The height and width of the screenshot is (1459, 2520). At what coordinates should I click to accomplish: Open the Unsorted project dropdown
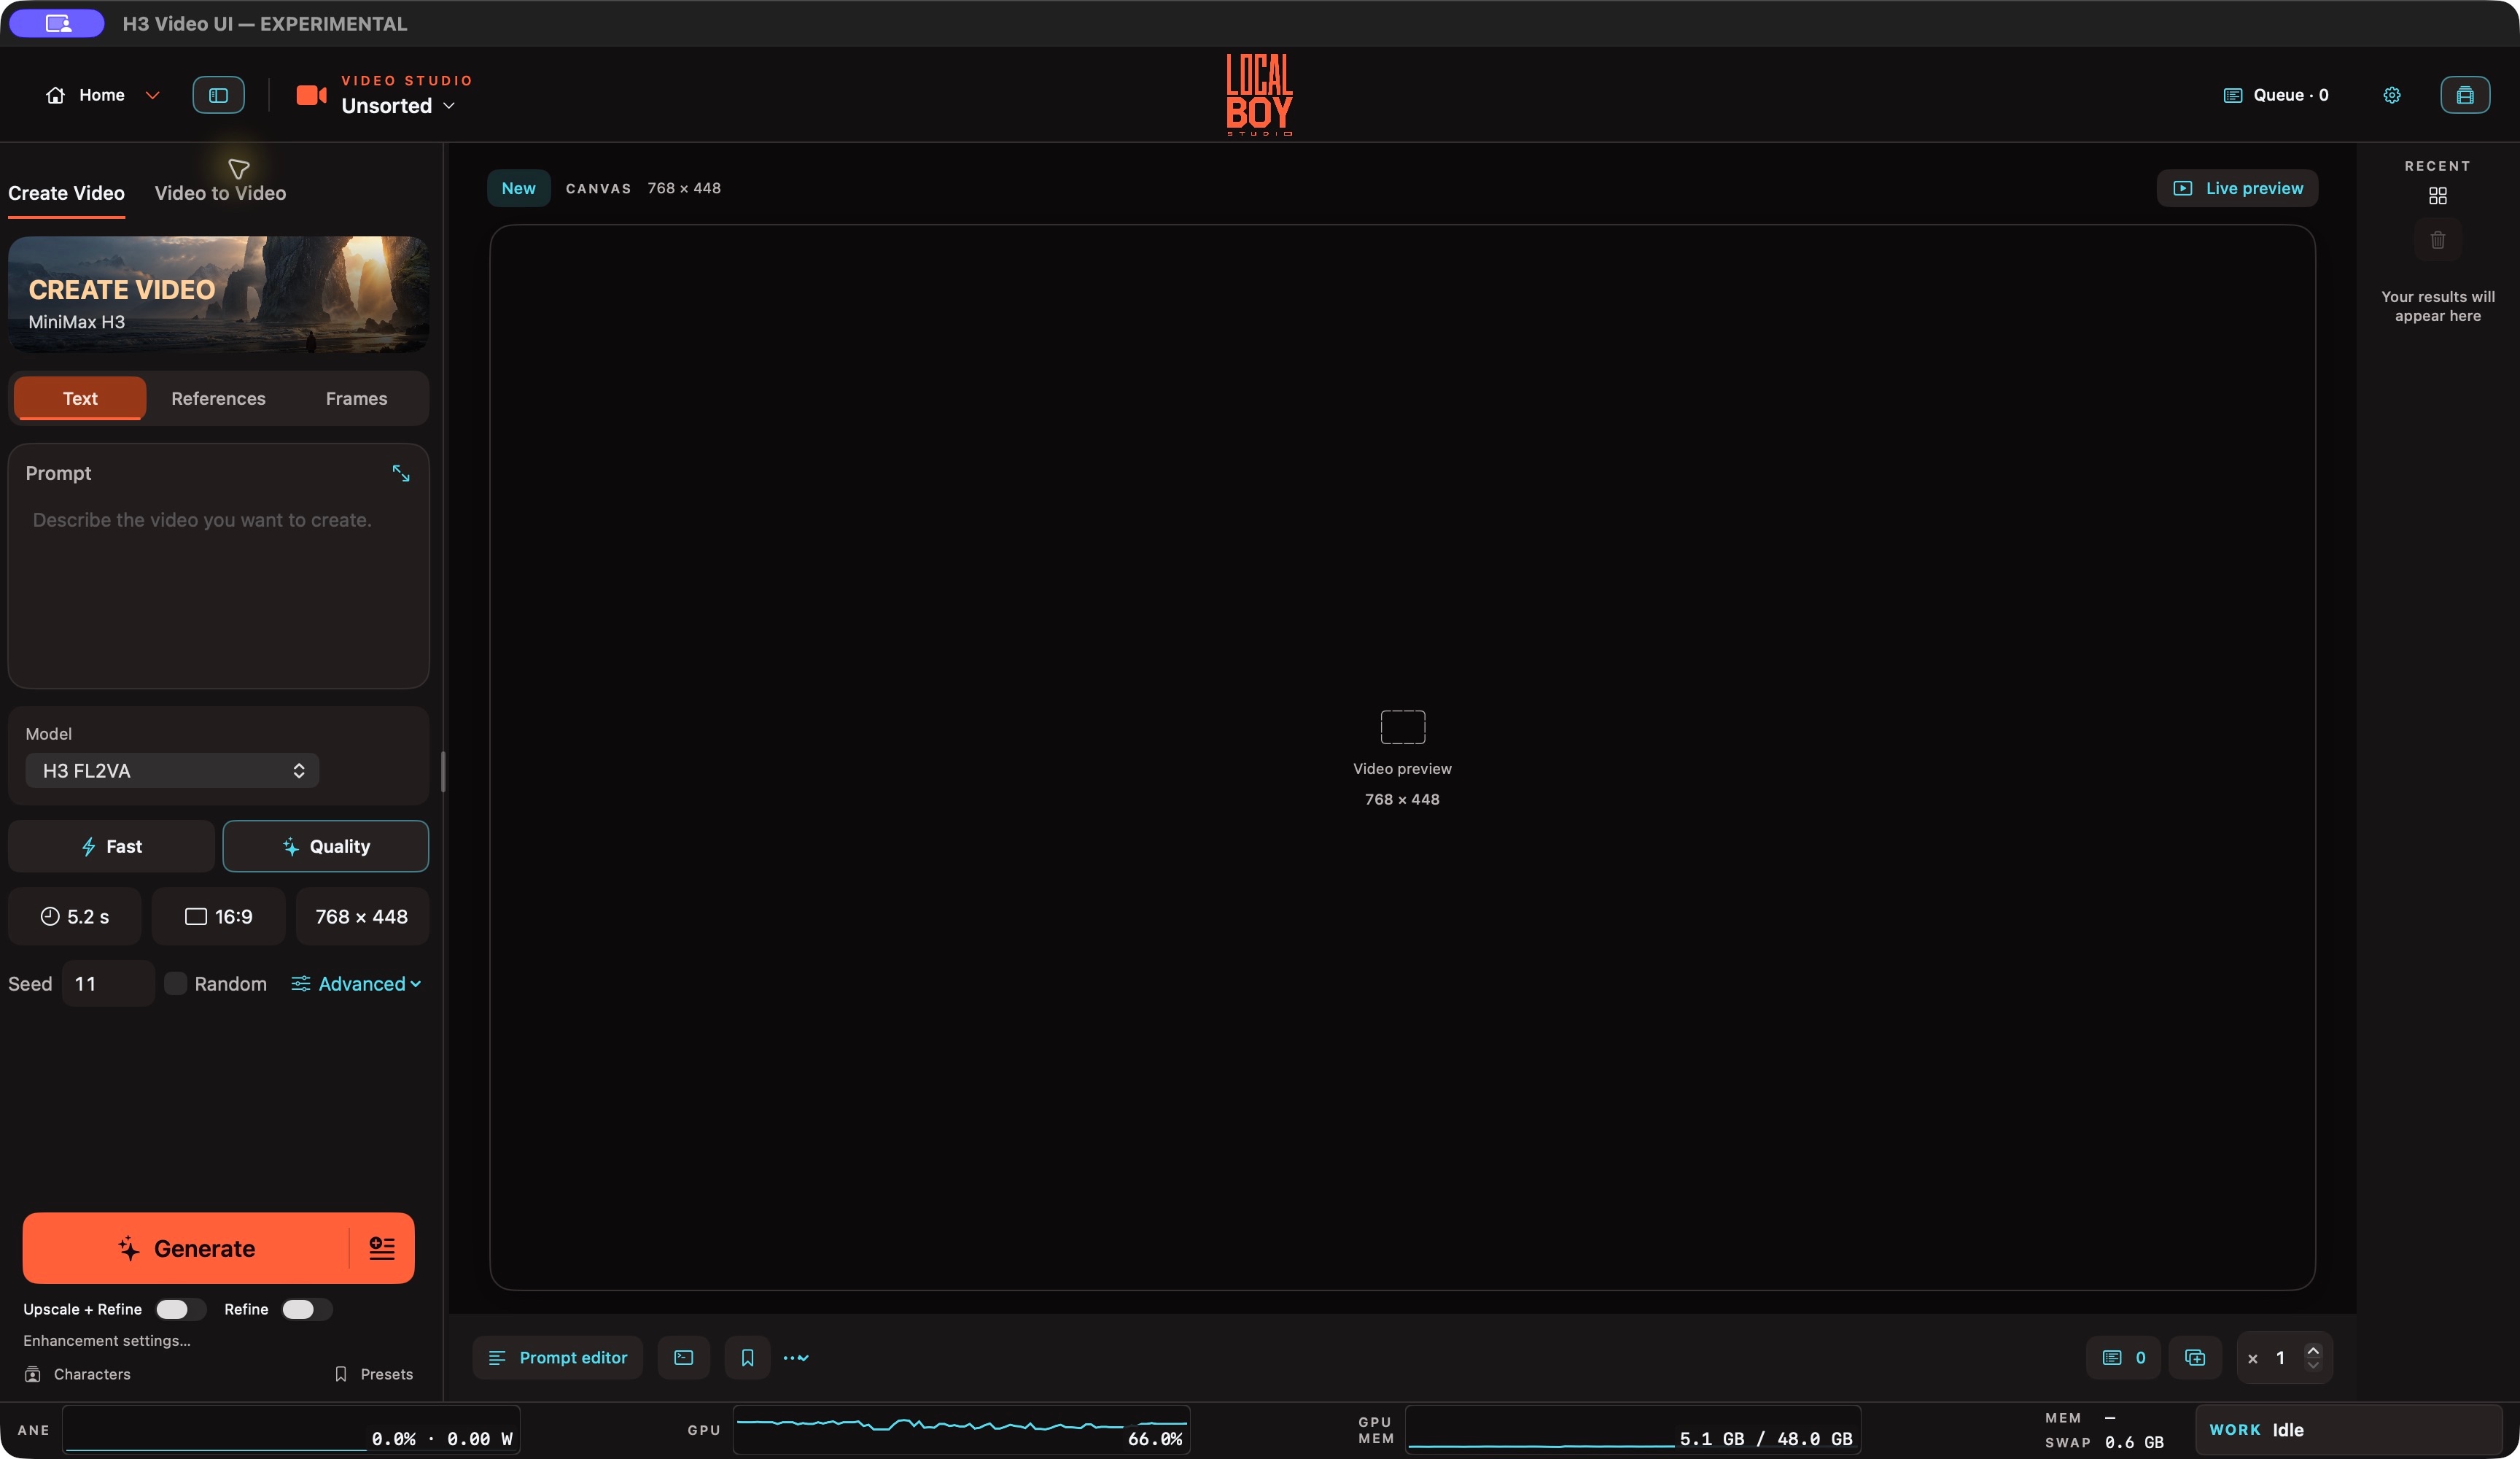tap(398, 106)
